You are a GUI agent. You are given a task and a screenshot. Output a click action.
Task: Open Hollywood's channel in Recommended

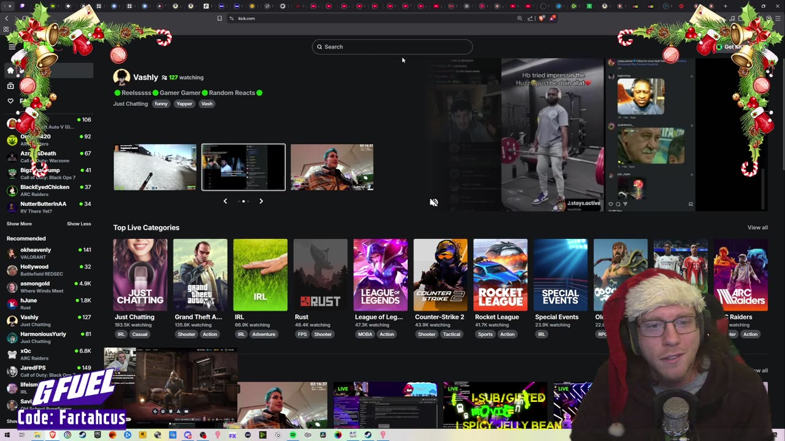pyautogui.click(x=48, y=270)
